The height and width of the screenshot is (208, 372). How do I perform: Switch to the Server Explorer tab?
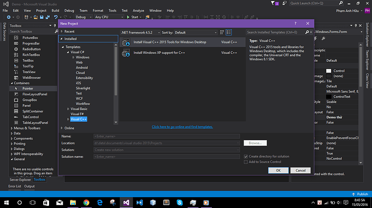click(20, 180)
